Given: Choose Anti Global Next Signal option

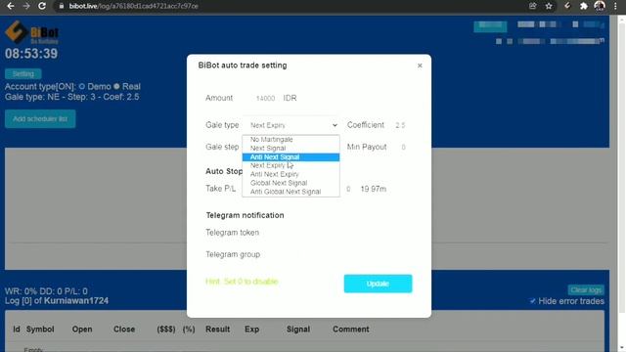Looking at the screenshot, I should (291, 192).
